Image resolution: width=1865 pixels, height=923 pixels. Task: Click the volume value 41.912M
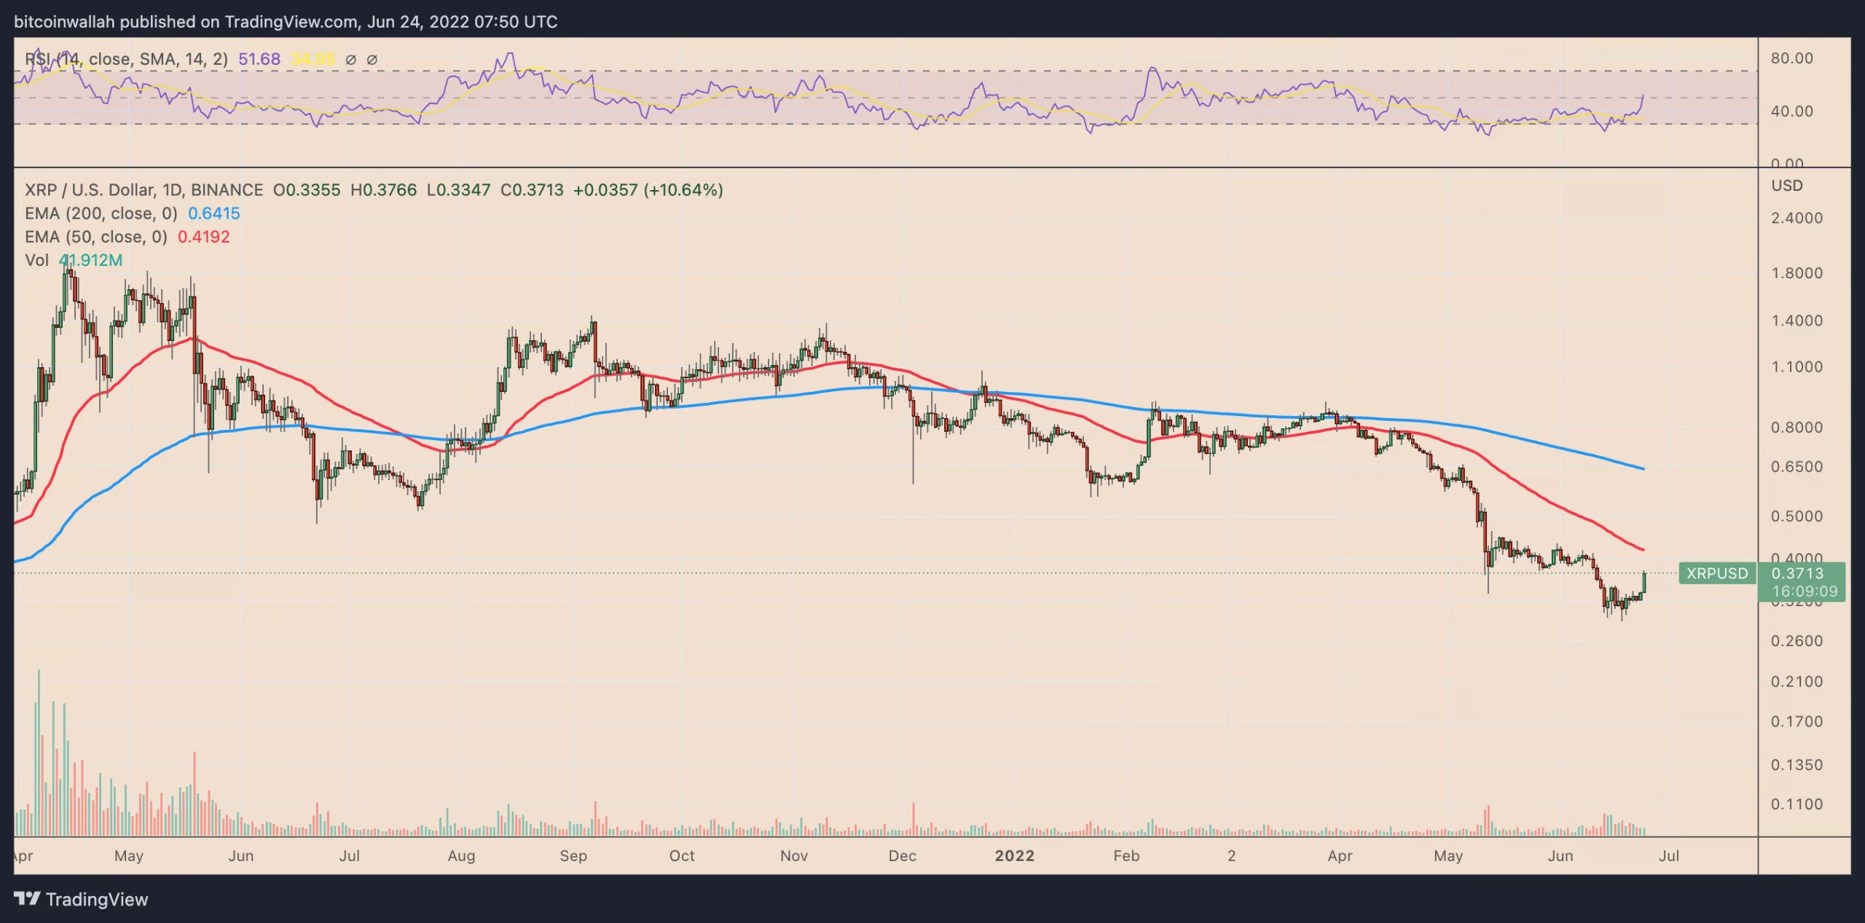90,260
